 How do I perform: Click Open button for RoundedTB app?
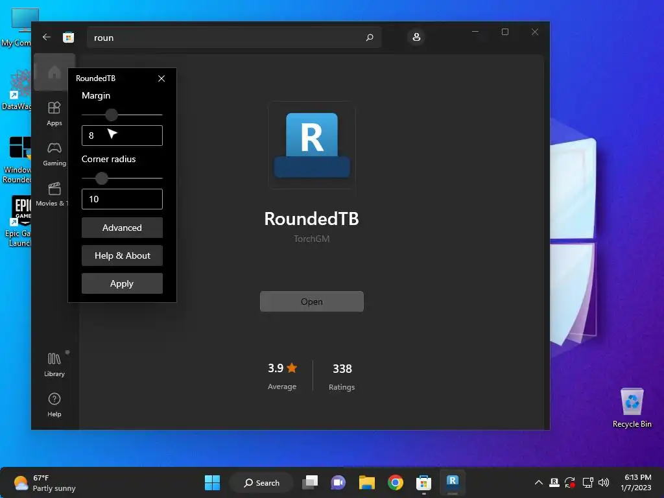pyautogui.click(x=312, y=302)
